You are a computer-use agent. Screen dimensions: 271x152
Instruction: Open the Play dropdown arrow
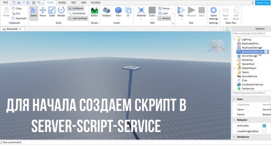click(181, 19)
